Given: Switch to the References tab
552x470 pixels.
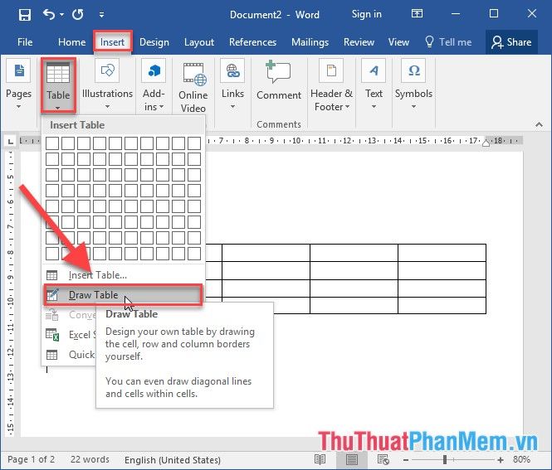Looking at the screenshot, I should 252,42.
